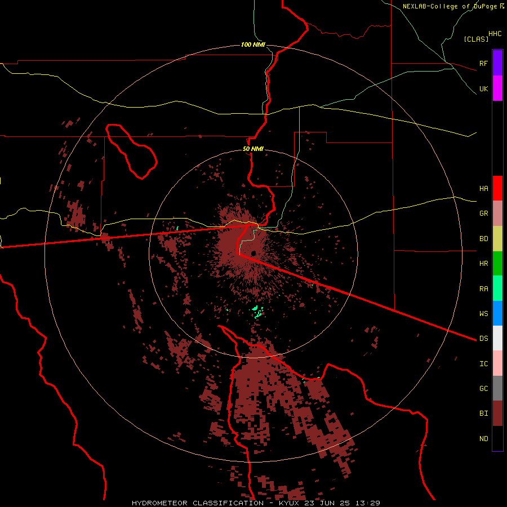Click the NEXLAB-College of DuPage title text
This screenshot has height=507, width=507.
[x=450, y=6]
